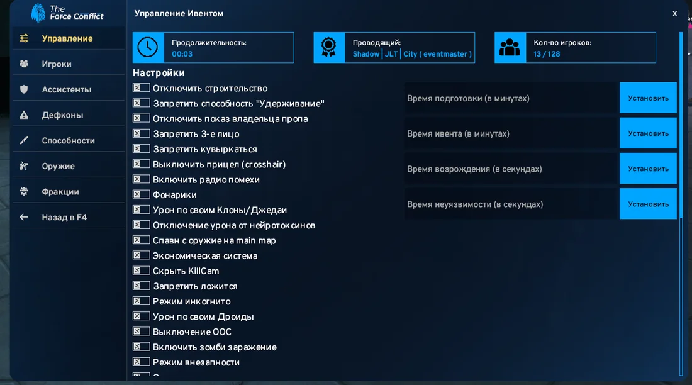The width and height of the screenshot is (692, 385).
Task: Toggle Выключить прицел (crosshair) checkbox
Action: (x=141, y=164)
